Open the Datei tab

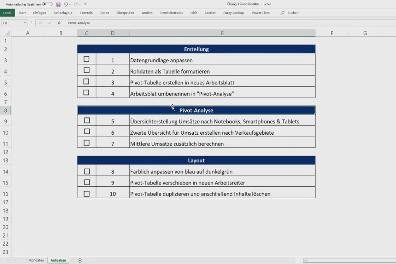click(x=7, y=13)
